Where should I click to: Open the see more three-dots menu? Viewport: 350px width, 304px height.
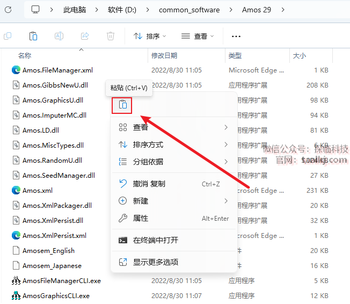[x=236, y=36]
